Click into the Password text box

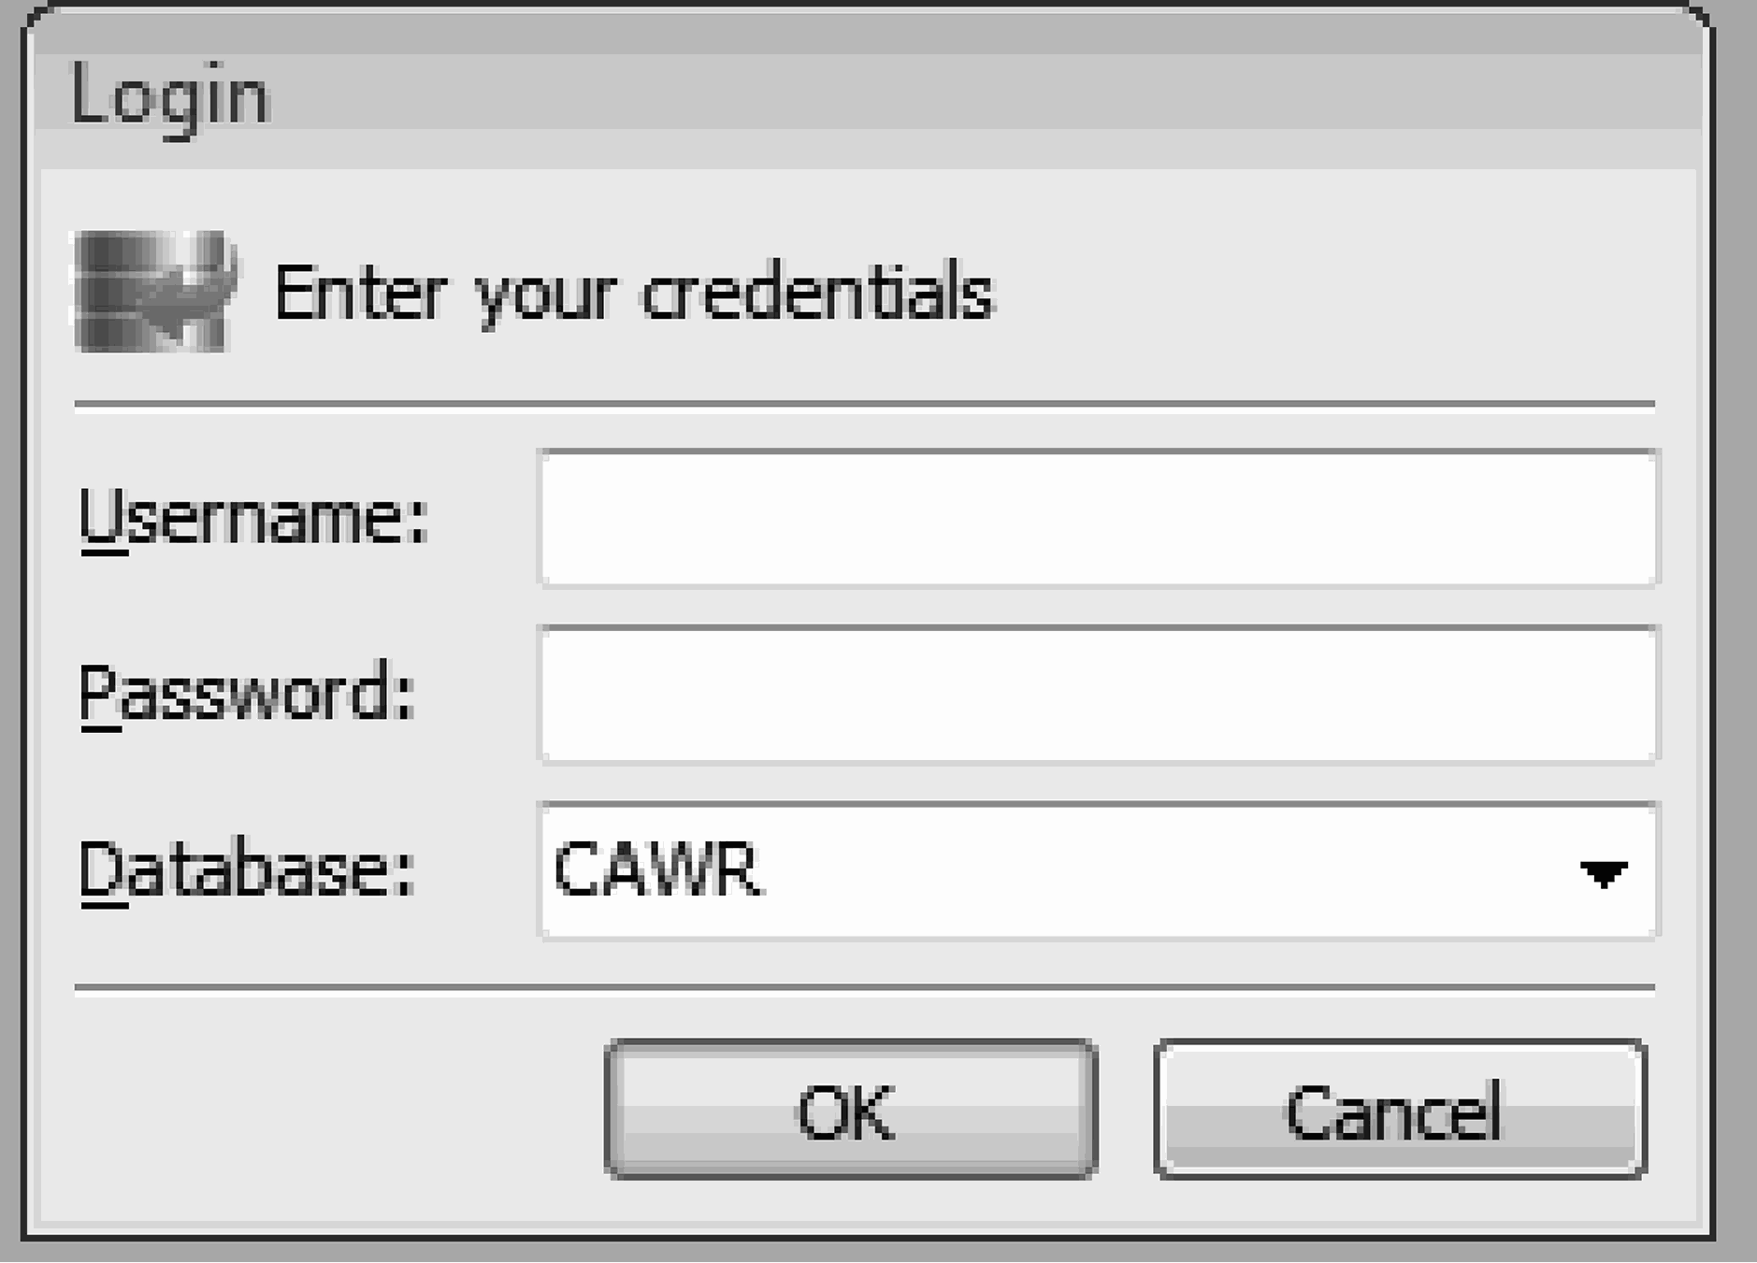[x=1098, y=695]
